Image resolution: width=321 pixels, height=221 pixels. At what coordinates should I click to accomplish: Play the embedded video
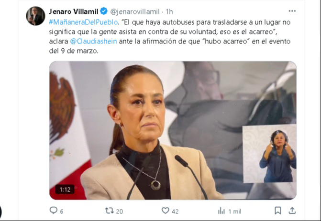(173, 130)
